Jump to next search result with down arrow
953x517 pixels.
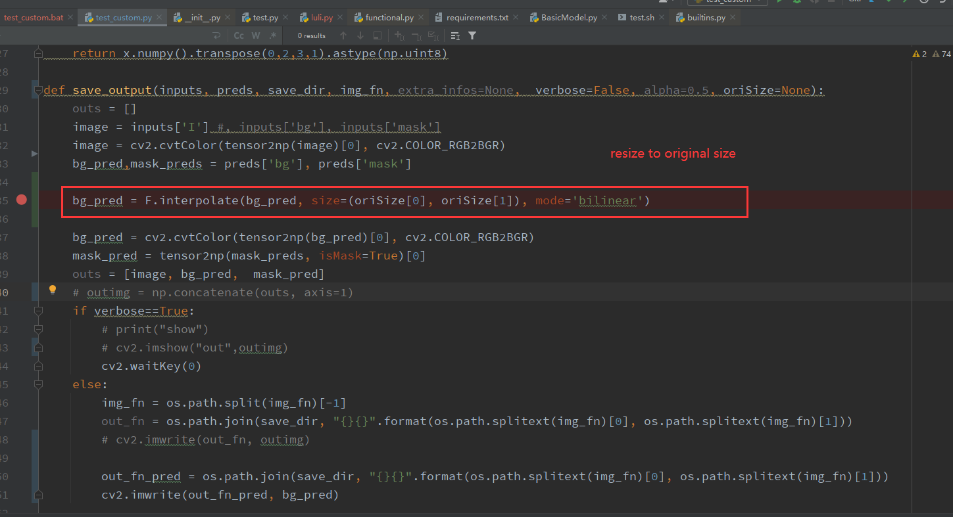[x=359, y=35]
